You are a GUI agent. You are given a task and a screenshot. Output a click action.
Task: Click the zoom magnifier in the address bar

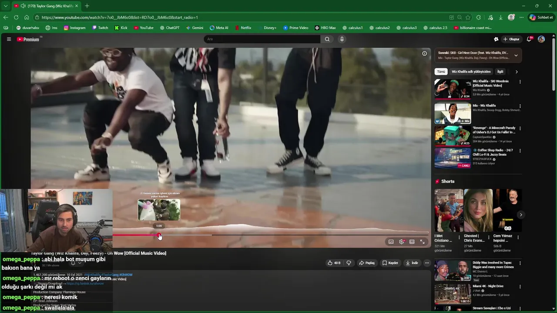460,17
